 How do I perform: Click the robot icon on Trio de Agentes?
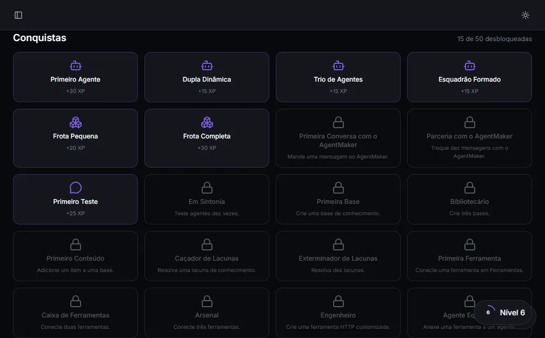tap(338, 65)
